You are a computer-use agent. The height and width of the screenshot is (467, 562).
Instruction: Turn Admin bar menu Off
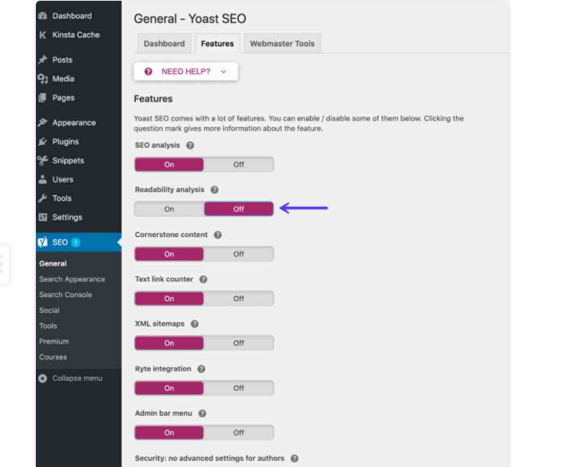[239, 432]
